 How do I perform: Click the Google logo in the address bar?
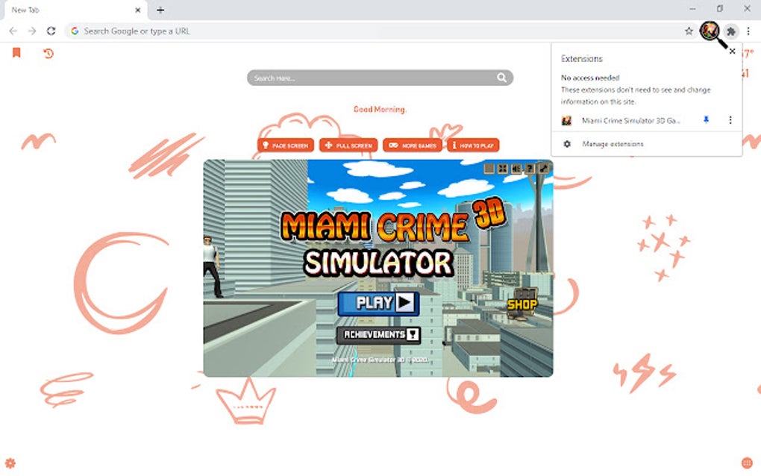[x=75, y=31]
